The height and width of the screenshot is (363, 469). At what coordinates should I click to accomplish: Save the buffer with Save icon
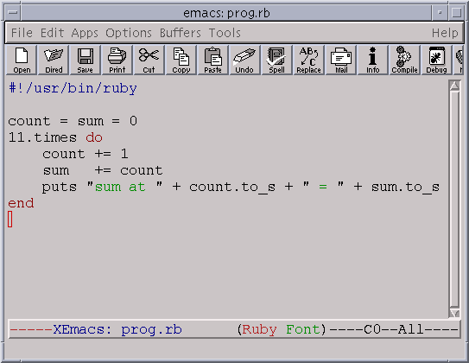[86, 60]
